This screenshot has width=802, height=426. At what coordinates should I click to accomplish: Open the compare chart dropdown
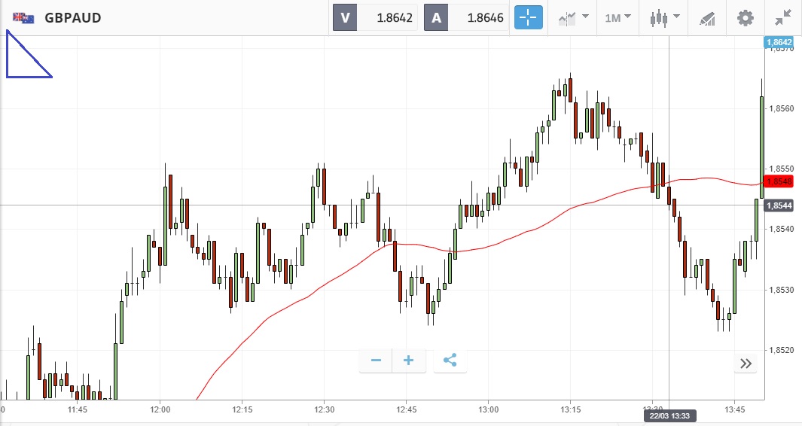[x=574, y=17]
